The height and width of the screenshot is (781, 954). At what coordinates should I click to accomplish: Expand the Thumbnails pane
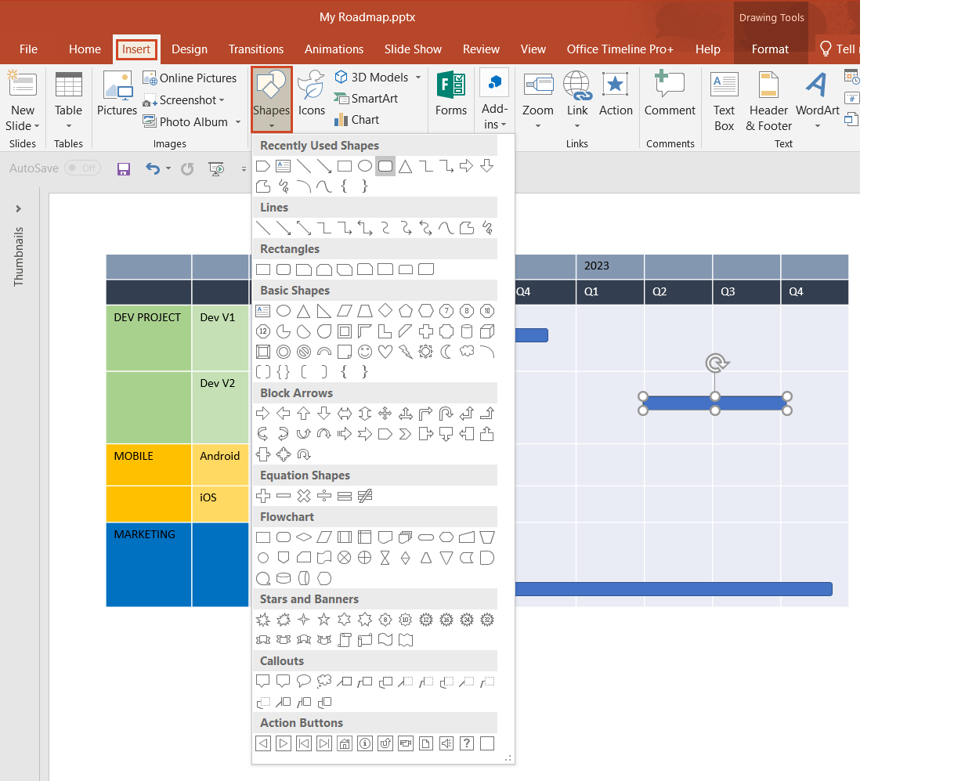pyautogui.click(x=19, y=208)
